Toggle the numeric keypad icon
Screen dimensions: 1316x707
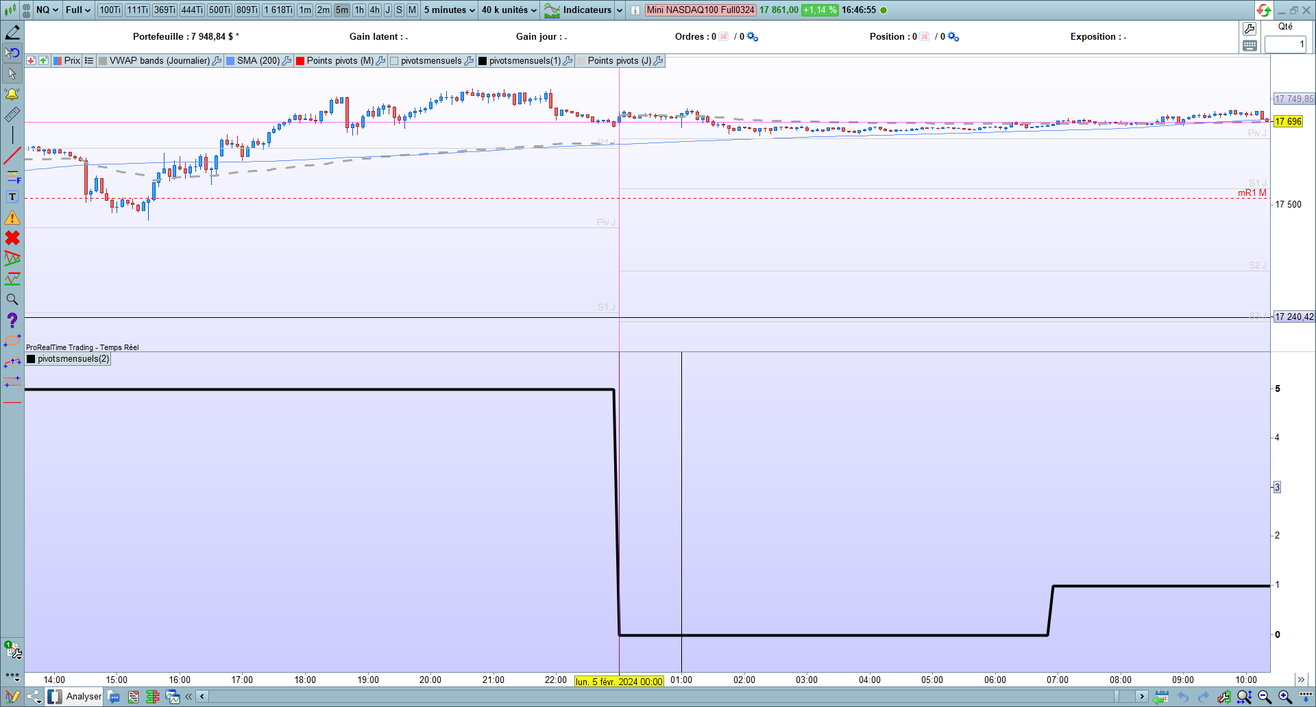(1250, 46)
